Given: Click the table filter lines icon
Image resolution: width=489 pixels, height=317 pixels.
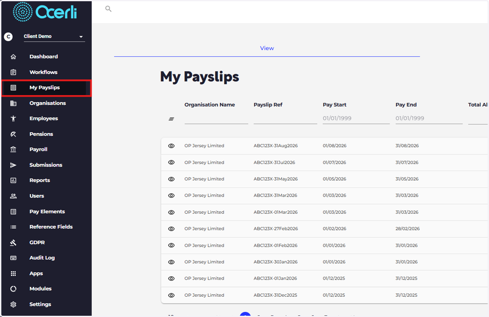Looking at the screenshot, I should coord(172,119).
